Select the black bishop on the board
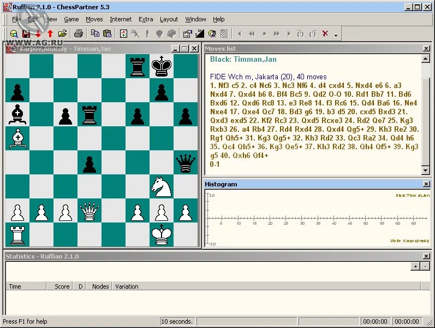This screenshot has width=435, height=328. coord(17,114)
